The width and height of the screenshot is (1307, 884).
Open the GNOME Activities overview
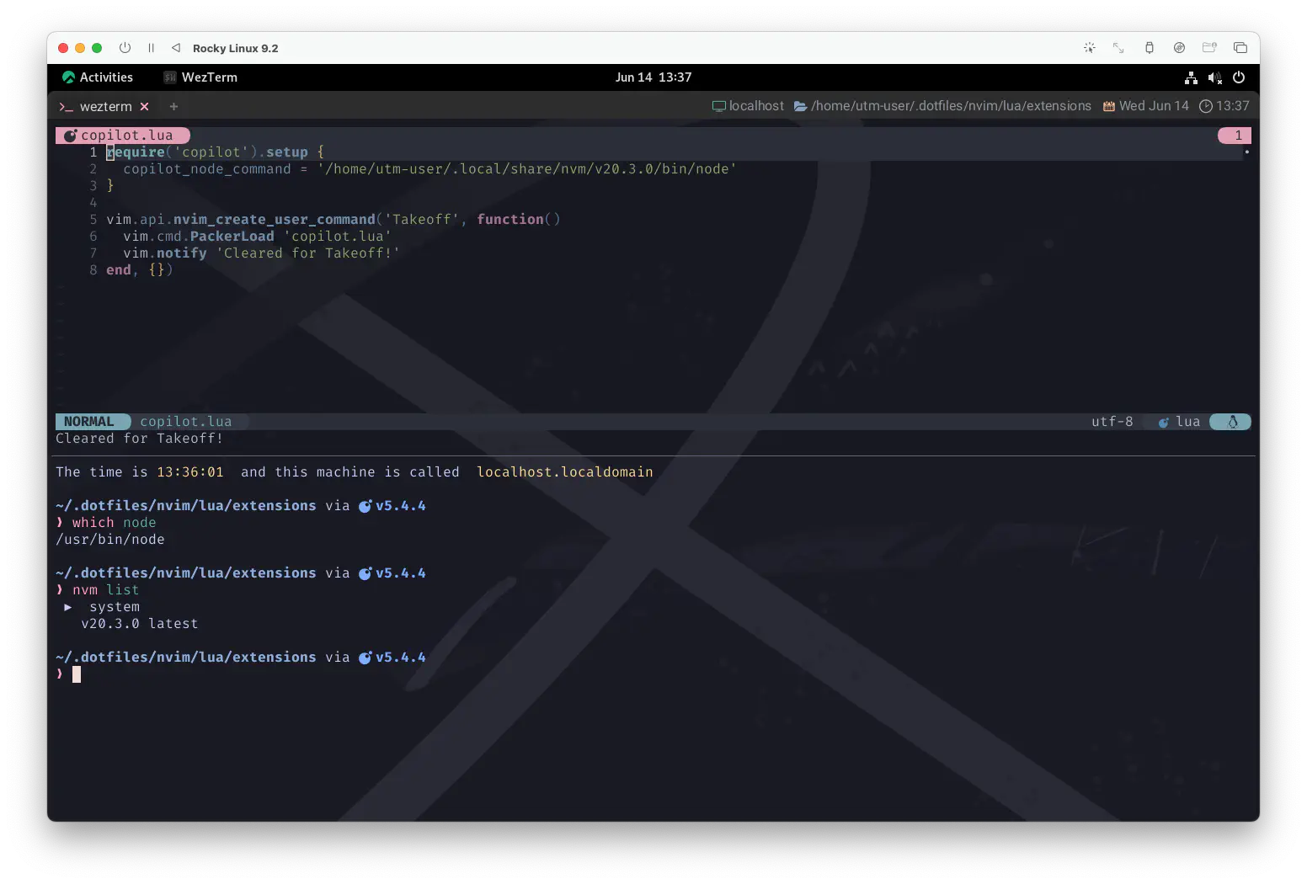tap(98, 77)
